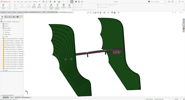Click the Home icon in quick access toolbar
This screenshot has width=185, height=100.
coord(44,2)
